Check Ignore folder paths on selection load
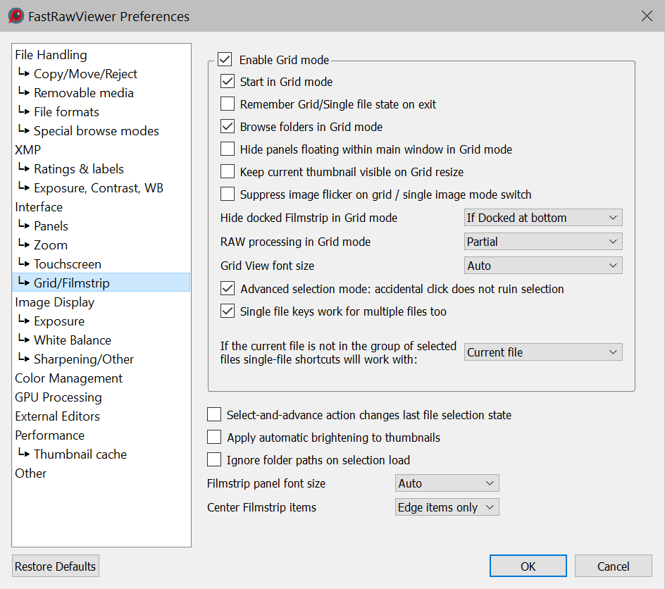The height and width of the screenshot is (589, 665). [x=214, y=460]
